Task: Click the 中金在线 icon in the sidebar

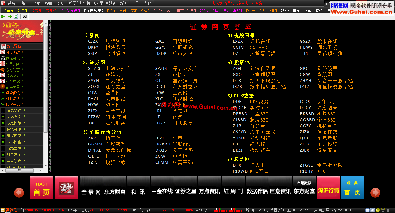Action: pyautogui.click(x=3, y=81)
